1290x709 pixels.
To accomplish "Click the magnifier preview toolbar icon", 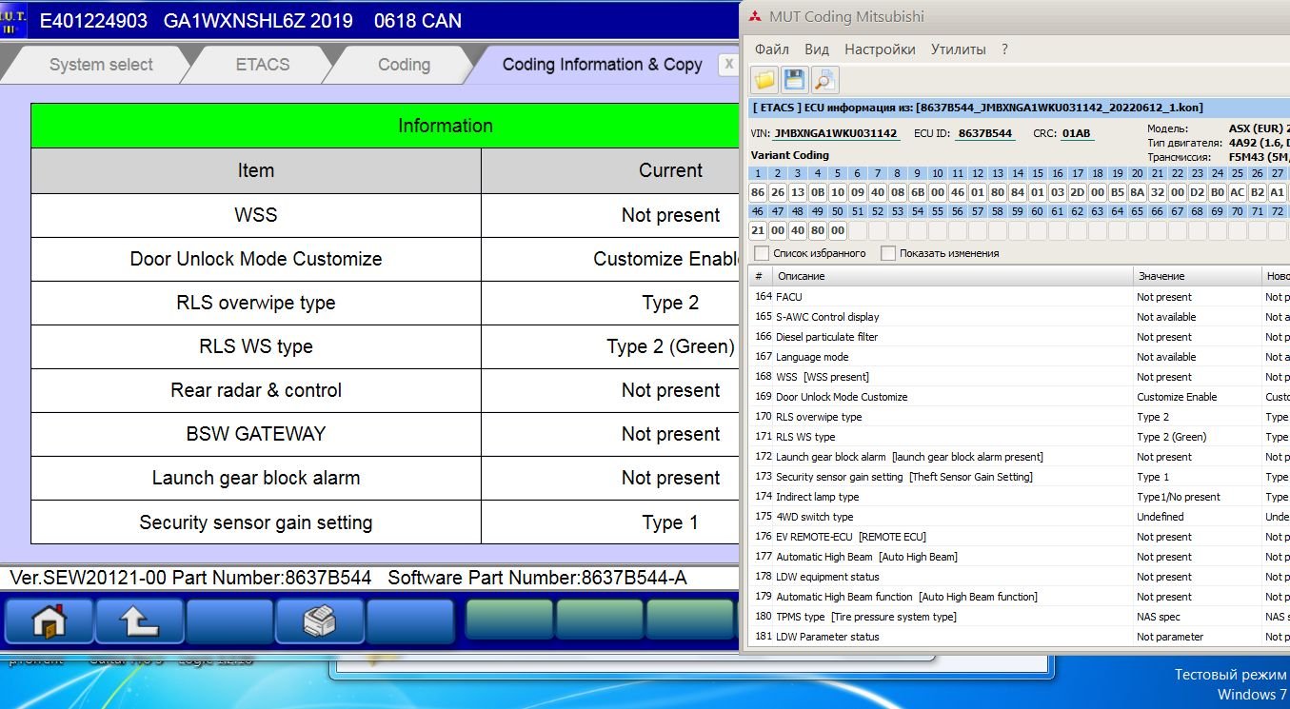I will tap(824, 80).
